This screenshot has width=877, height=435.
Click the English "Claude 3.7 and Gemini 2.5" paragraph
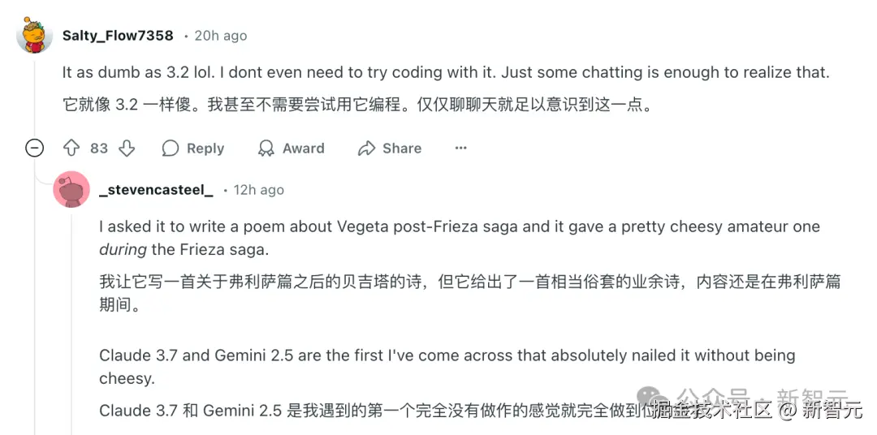tap(447, 366)
